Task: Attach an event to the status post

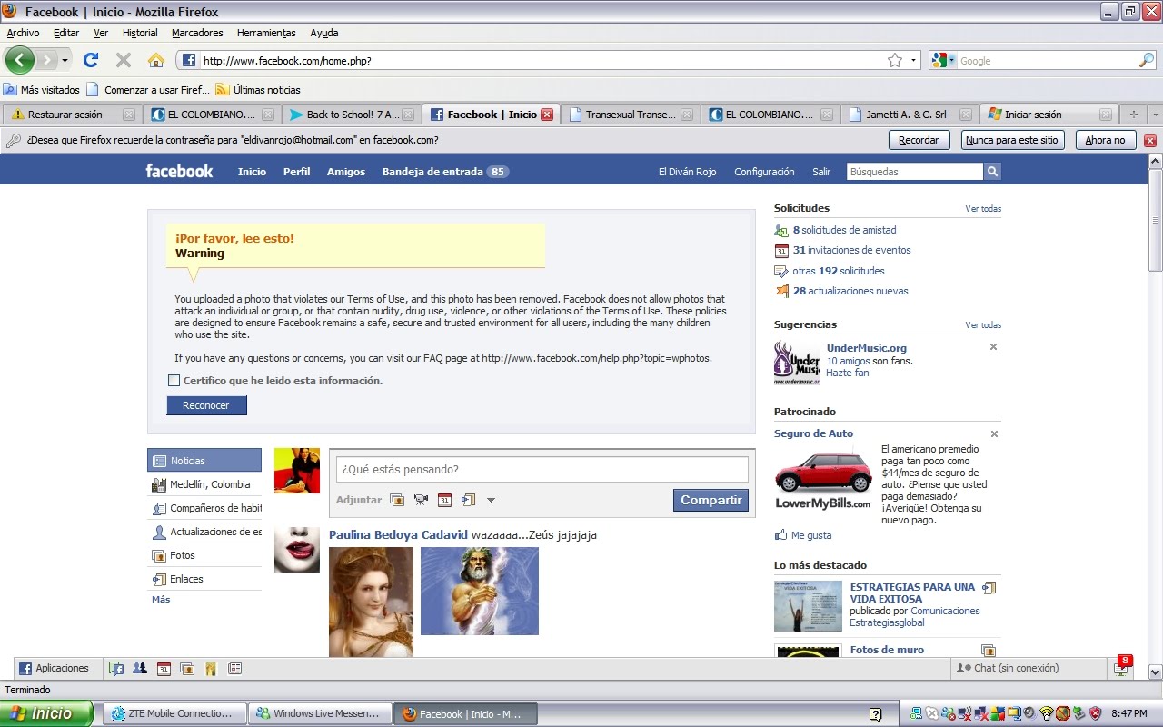Action: (444, 500)
